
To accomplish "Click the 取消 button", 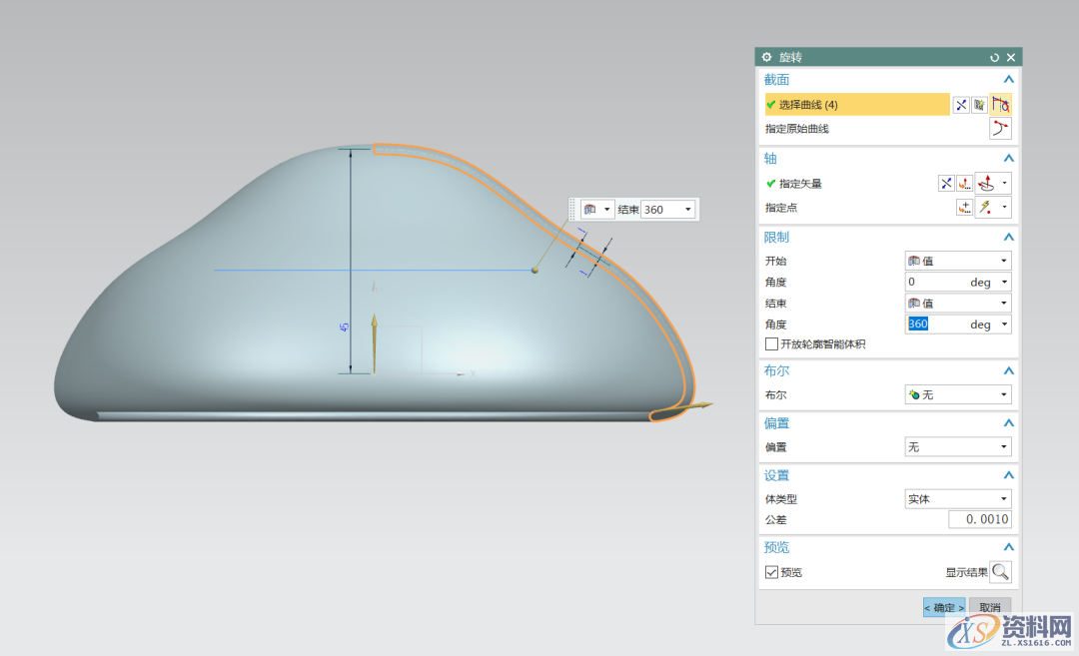I will tap(990, 607).
